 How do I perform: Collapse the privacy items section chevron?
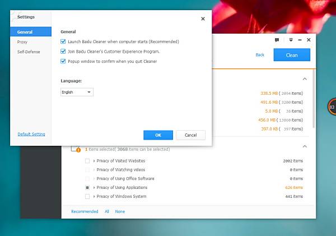point(305,146)
